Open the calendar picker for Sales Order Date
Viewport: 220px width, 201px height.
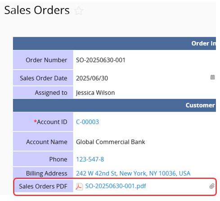click(212, 77)
